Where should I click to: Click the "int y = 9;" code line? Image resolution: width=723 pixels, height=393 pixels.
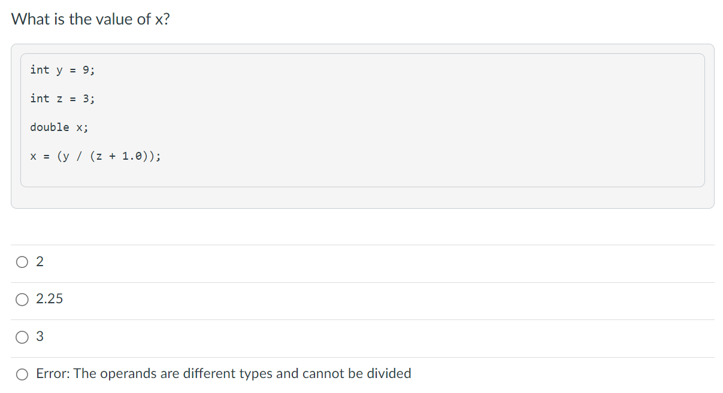click(x=62, y=70)
